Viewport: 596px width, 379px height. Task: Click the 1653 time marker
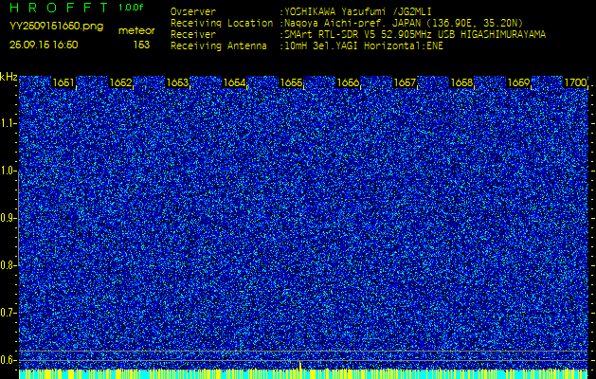point(177,82)
